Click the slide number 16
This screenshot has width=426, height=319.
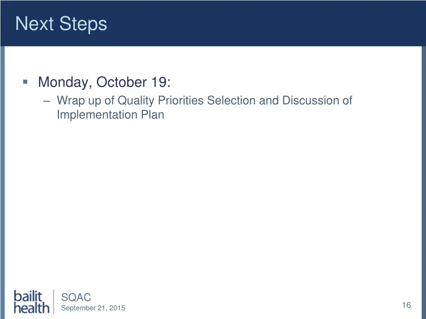click(406, 305)
